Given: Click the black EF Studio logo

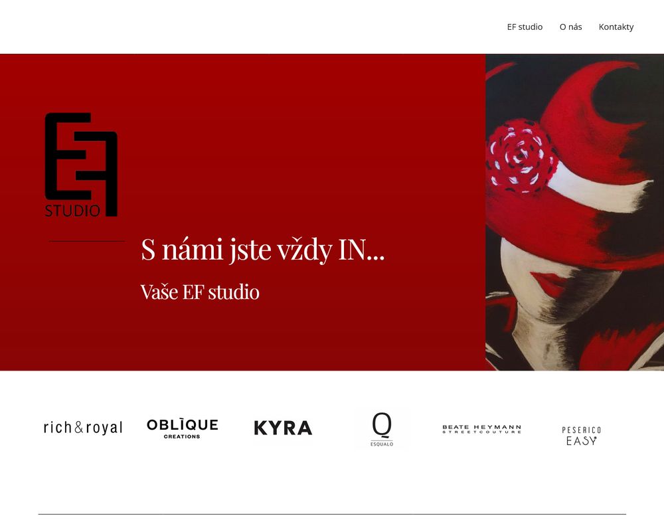Looking at the screenshot, I should (x=81, y=165).
